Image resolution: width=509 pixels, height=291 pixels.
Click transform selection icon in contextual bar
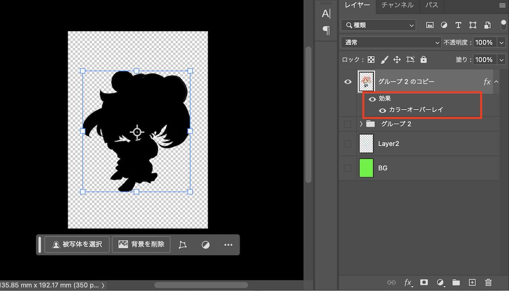pyautogui.click(x=183, y=245)
